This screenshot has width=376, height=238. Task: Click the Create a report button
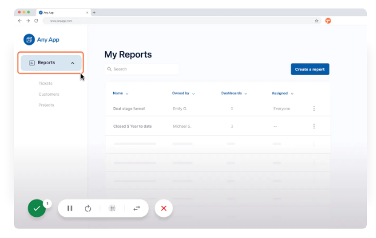tap(310, 69)
